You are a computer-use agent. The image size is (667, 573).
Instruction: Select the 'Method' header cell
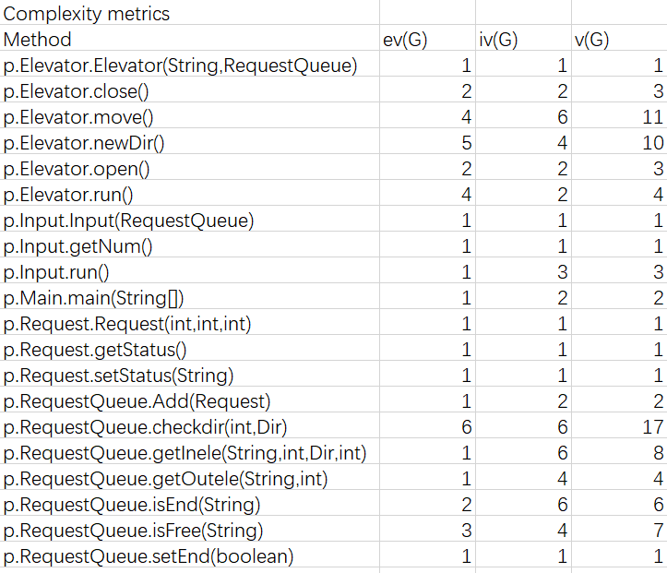(38, 40)
